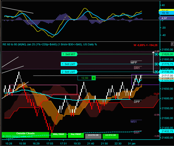Click the green position quantity 4 box
Image resolution: width=174 pixels, height=146 pixels.
tap(94, 78)
